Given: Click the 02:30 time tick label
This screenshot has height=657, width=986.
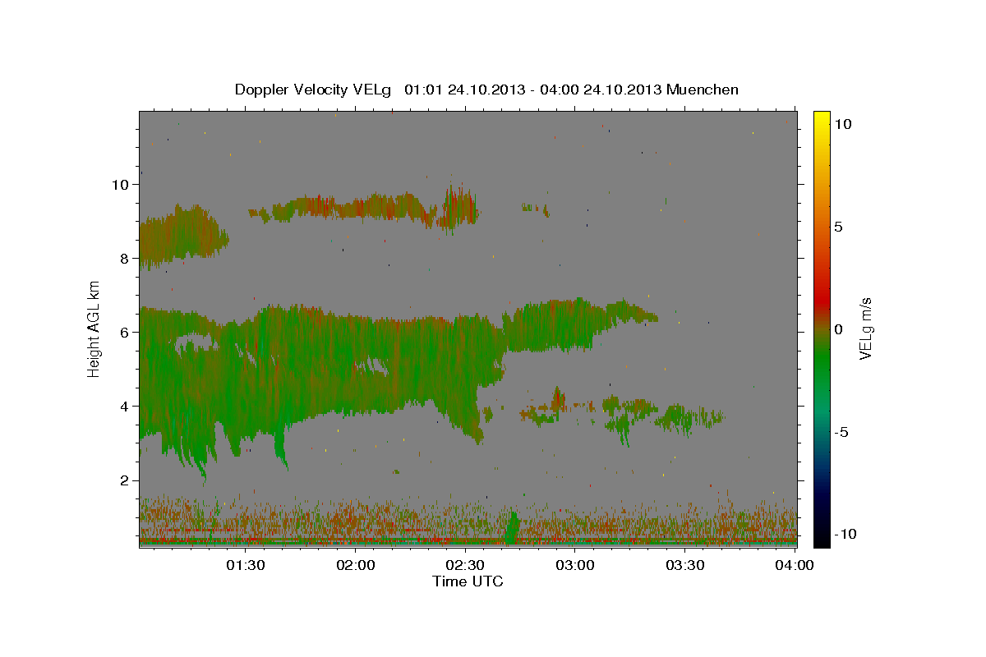Looking at the screenshot, I should [x=465, y=565].
